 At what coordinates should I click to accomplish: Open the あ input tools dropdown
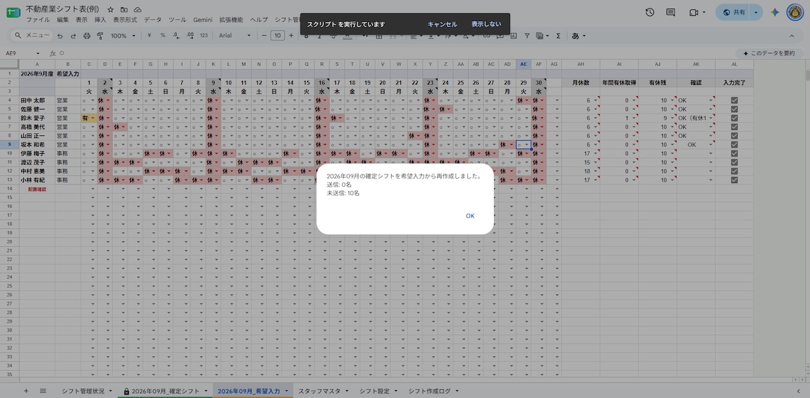click(578, 36)
